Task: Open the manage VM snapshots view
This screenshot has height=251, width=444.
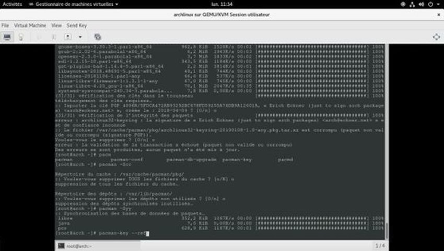Action: click(x=98, y=37)
